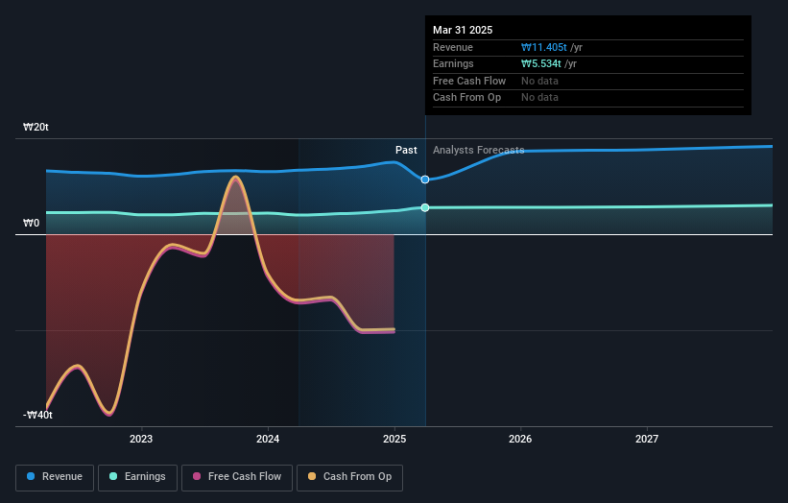788x503 pixels.
Task: Toggle the Free Cash Flow legend button
Action: [x=237, y=477]
